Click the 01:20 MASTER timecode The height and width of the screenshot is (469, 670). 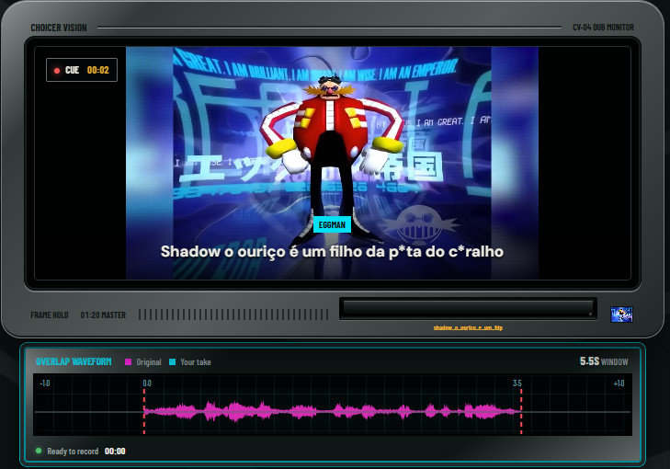click(x=103, y=315)
